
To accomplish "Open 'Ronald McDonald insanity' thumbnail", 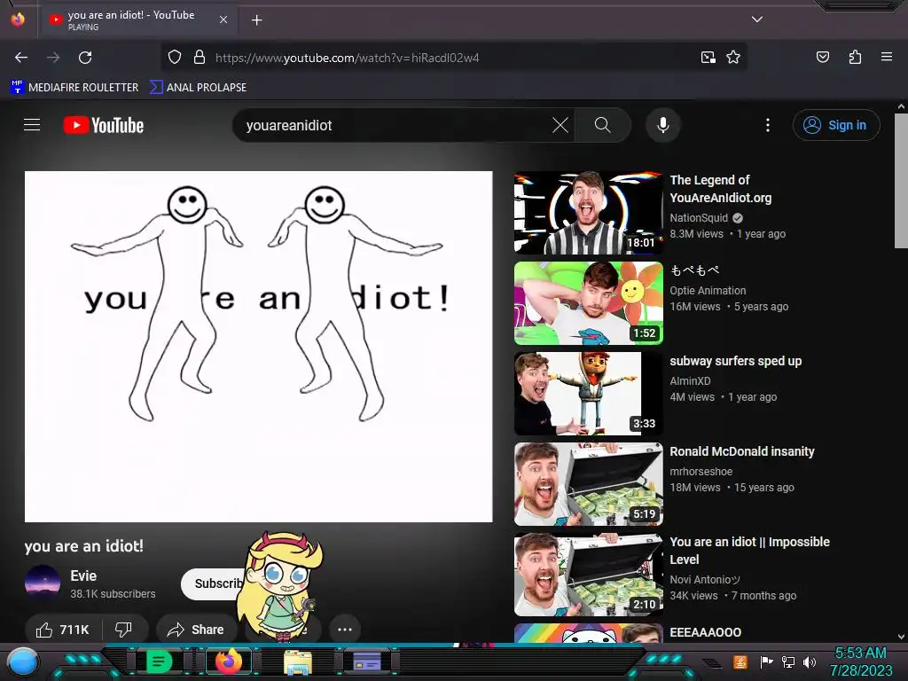I will [x=589, y=483].
